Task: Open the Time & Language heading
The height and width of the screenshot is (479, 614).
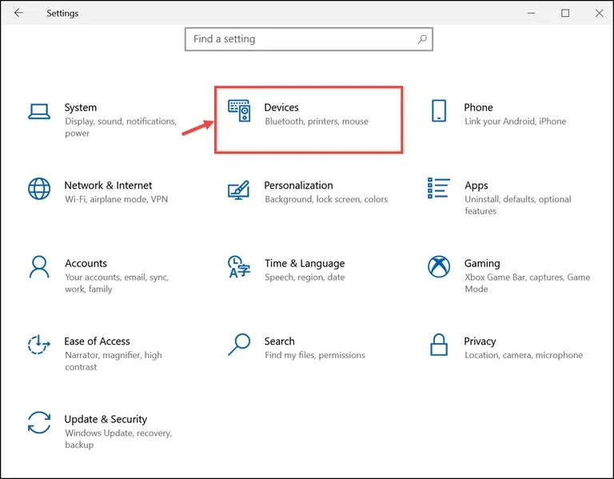Action: tap(305, 264)
